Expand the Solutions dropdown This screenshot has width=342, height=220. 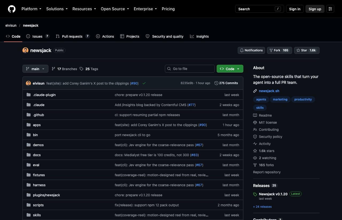[x=57, y=9]
